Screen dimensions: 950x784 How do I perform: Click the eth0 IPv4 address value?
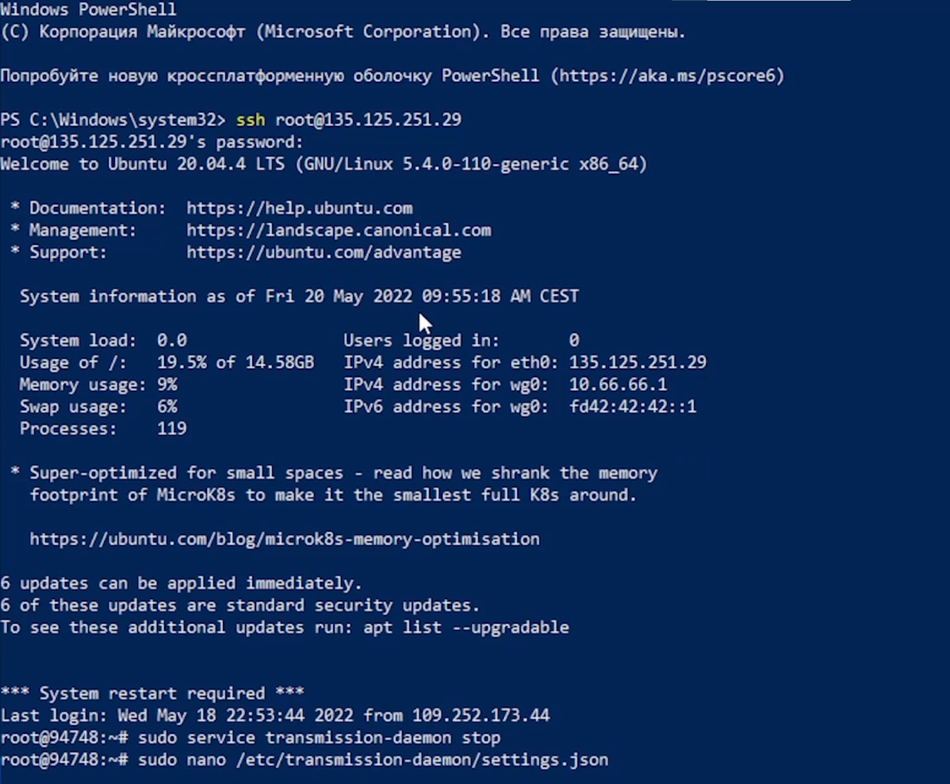coord(638,363)
